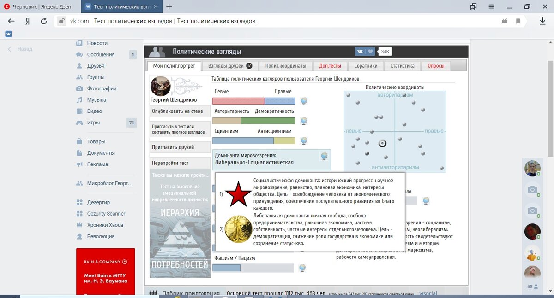
Task: Click Авторитарность/Демократичность result bar
Action: click(254, 121)
